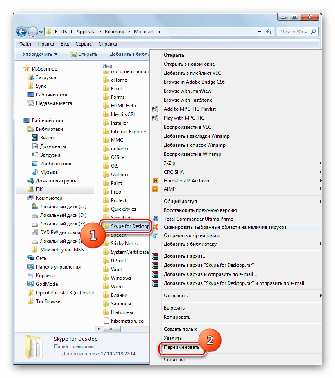Screen dimensions: 335x378
Task: Select GodMode in navigation tree
Action: [47, 284]
